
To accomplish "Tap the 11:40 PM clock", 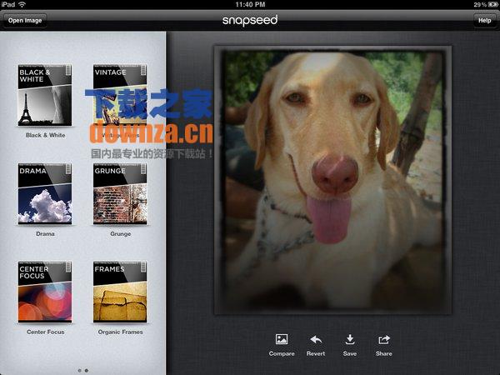I will click(250, 4).
